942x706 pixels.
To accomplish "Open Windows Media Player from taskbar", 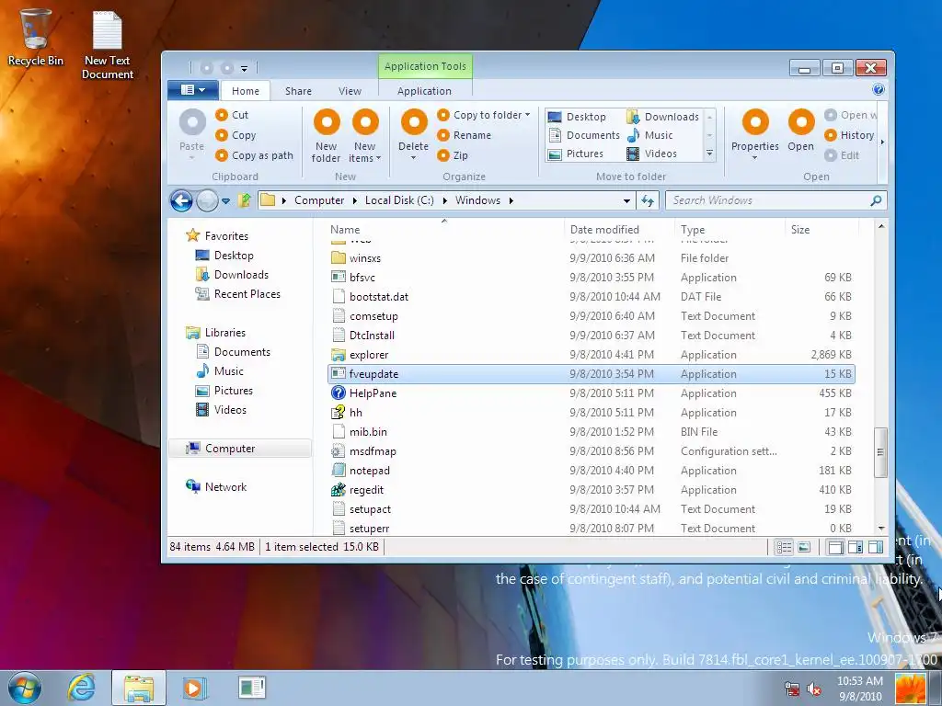I will (194, 688).
